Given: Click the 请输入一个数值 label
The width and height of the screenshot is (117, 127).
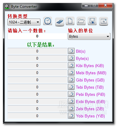Looking at the screenshot, I should (x=27, y=31).
